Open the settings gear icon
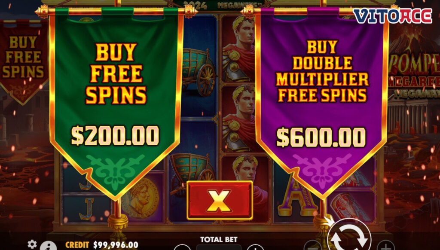This screenshot has width=440, height=250. tap(32, 244)
